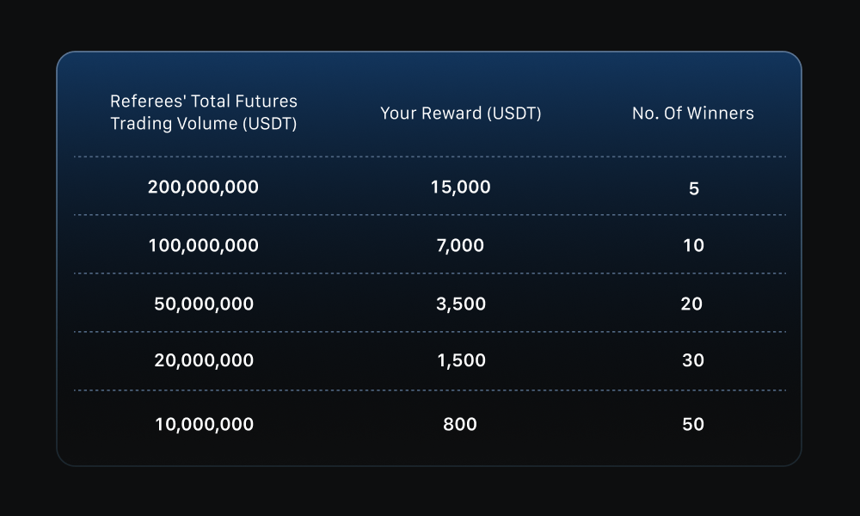Select the 10,000,000 trading volume cell
Screen dimensions: 860x516
tap(204, 424)
